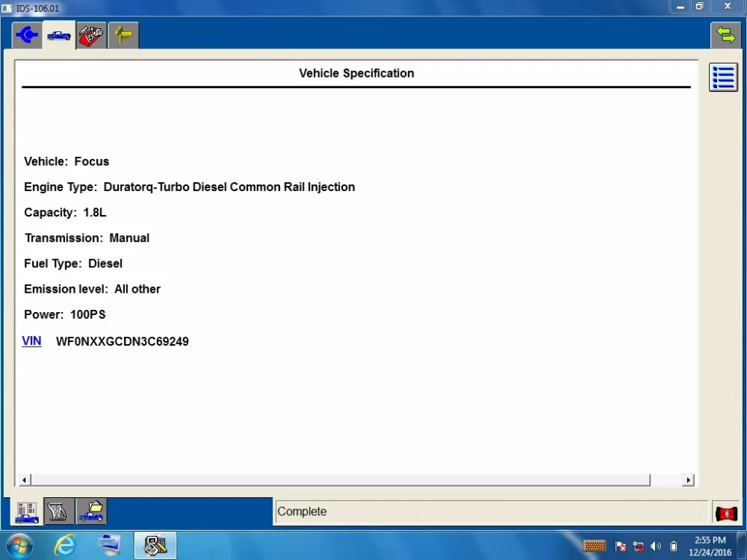Click the date and time in the taskbar
Viewport: 747px width, 560px height.
[x=710, y=546]
